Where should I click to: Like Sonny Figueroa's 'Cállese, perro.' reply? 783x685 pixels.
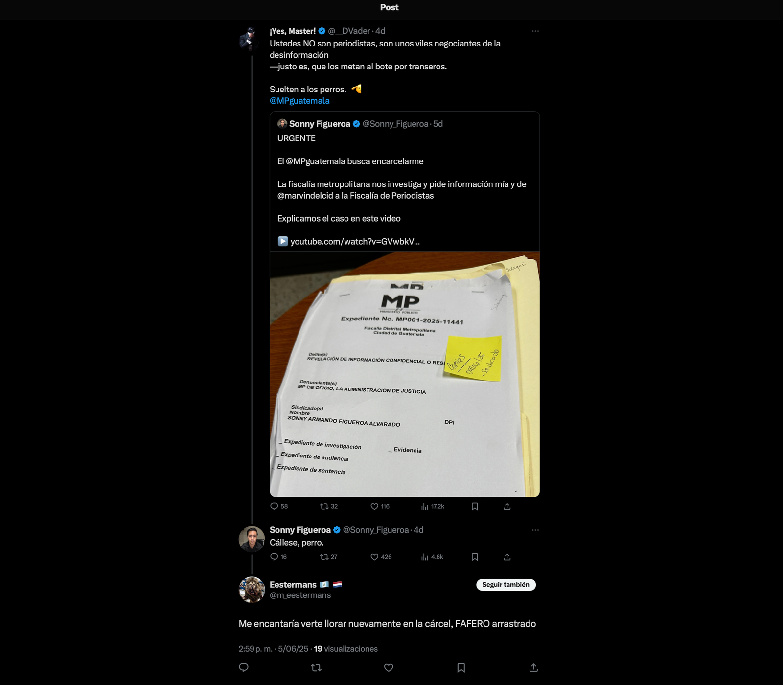(381, 557)
